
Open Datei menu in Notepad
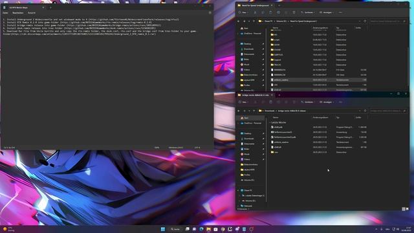(x=5, y=13)
